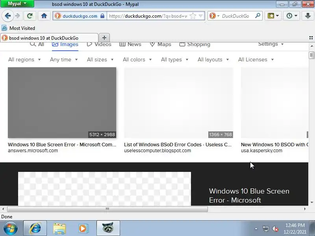Select the Mypal raccoon taskbar icon
315x236 pixels.
click(x=108, y=228)
